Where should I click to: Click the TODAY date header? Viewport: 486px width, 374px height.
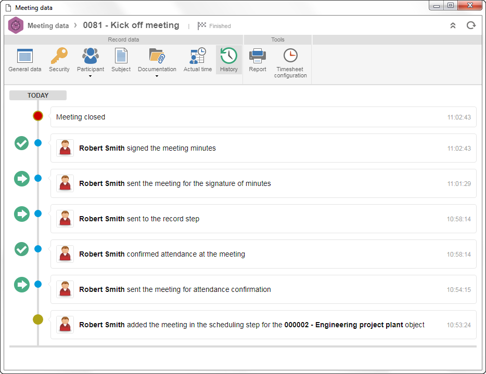coord(38,95)
